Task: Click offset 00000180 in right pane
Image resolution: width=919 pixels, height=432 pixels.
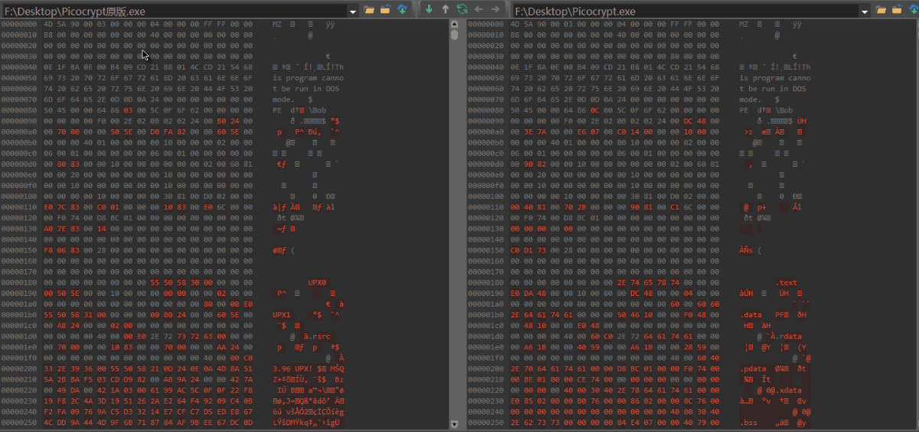Action: (486, 283)
